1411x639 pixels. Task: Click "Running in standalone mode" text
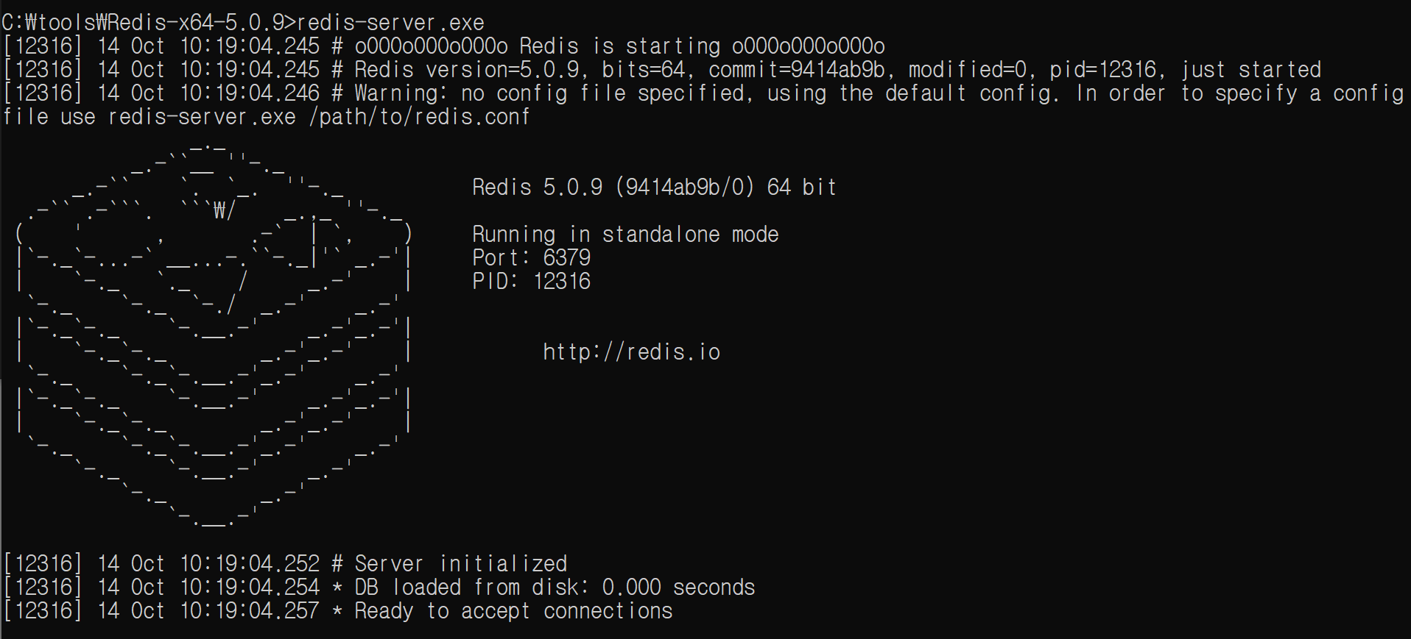coord(625,235)
